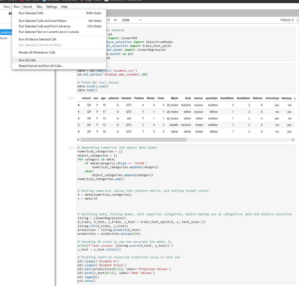Open the Code cell type dropdown
The image size is (299, 286).
132,20
